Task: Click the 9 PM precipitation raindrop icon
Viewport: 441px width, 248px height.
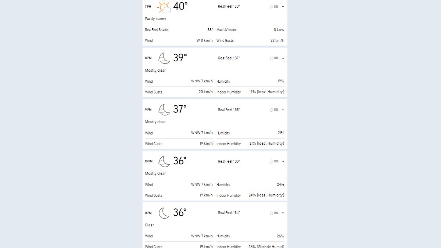Action: pyautogui.click(x=272, y=110)
